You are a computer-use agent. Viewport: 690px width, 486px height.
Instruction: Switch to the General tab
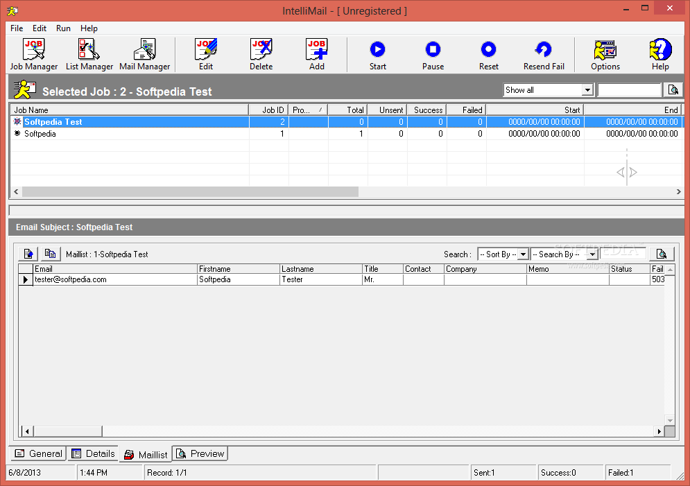click(38, 453)
